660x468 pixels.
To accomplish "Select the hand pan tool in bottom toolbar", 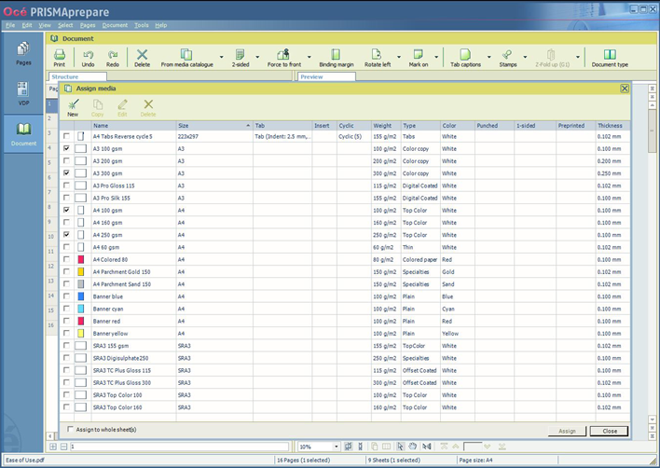I will (x=413, y=447).
